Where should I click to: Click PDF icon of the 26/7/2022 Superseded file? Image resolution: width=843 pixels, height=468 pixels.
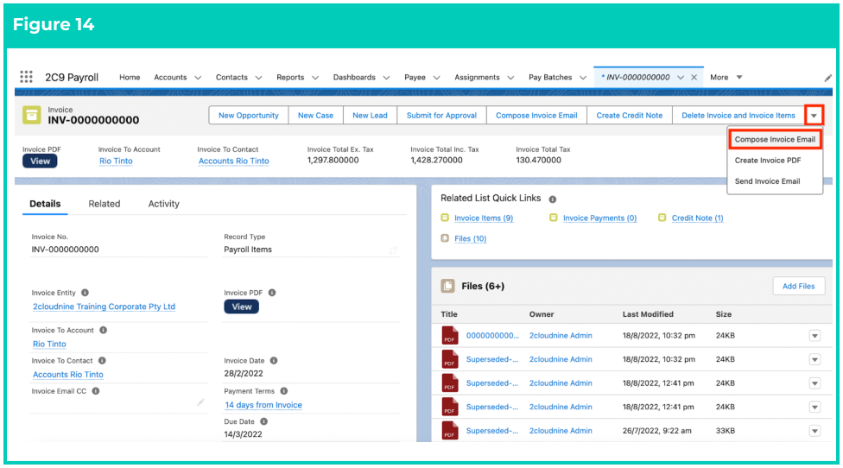(450, 430)
